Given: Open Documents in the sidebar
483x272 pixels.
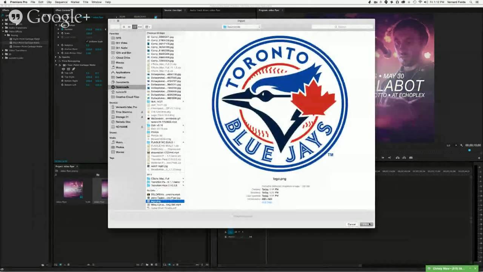Looking at the screenshot, I should click(122, 82).
